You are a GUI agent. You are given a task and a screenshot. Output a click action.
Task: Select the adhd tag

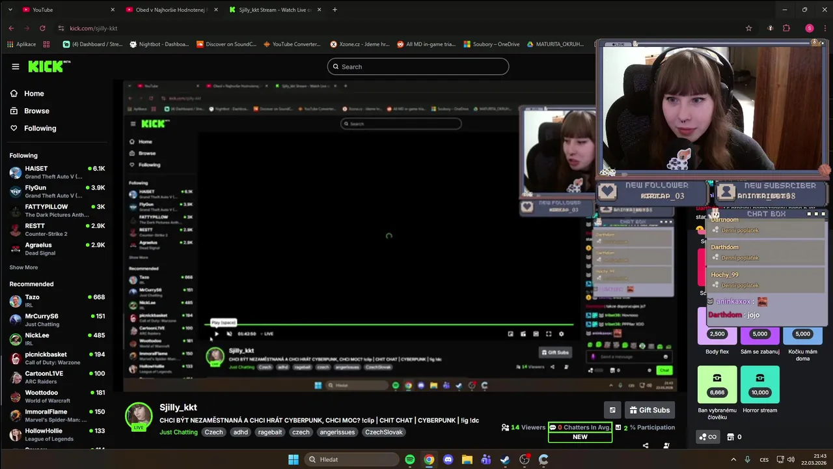tap(241, 432)
